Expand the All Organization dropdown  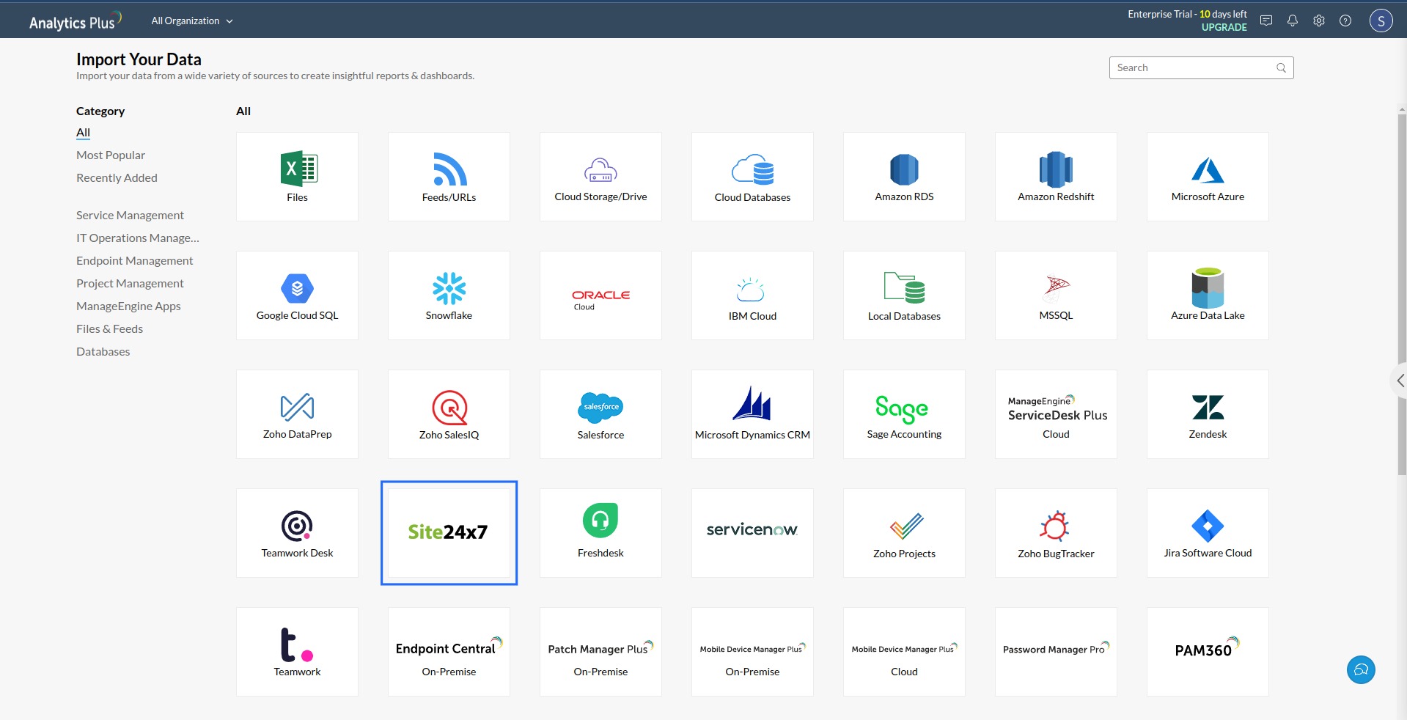coord(191,21)
